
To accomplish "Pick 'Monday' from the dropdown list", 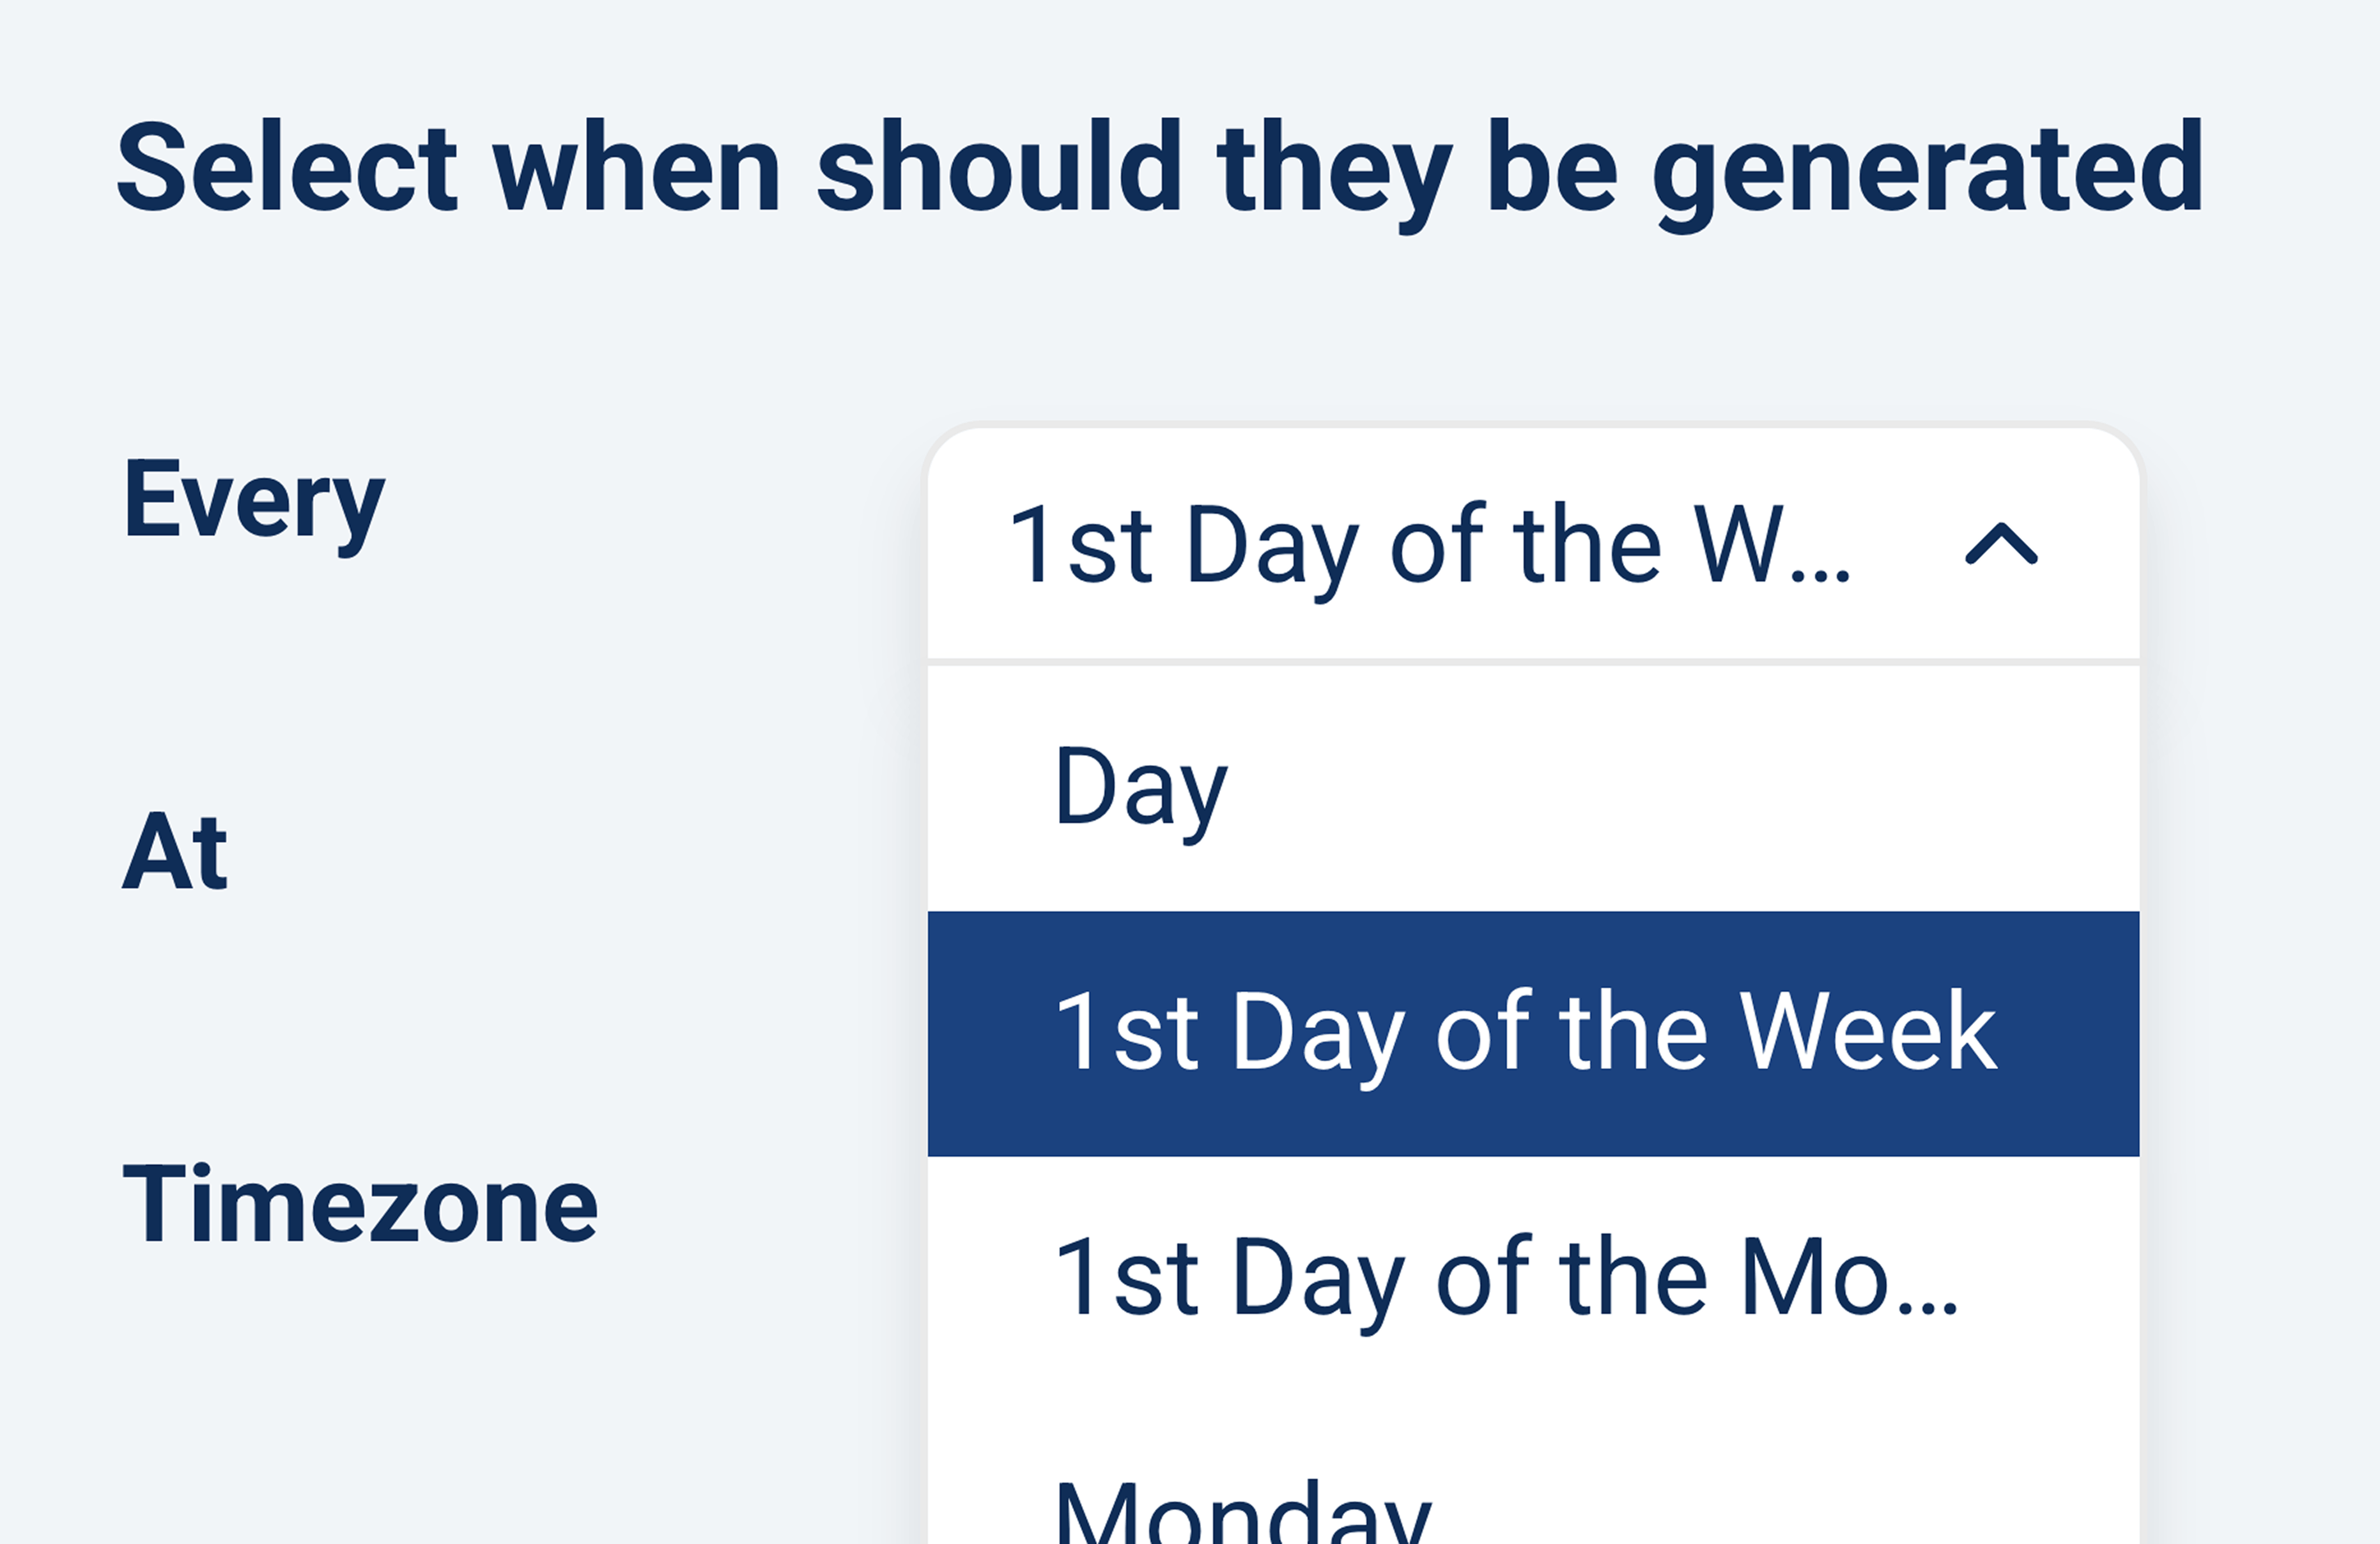I will [1243, 1515].
